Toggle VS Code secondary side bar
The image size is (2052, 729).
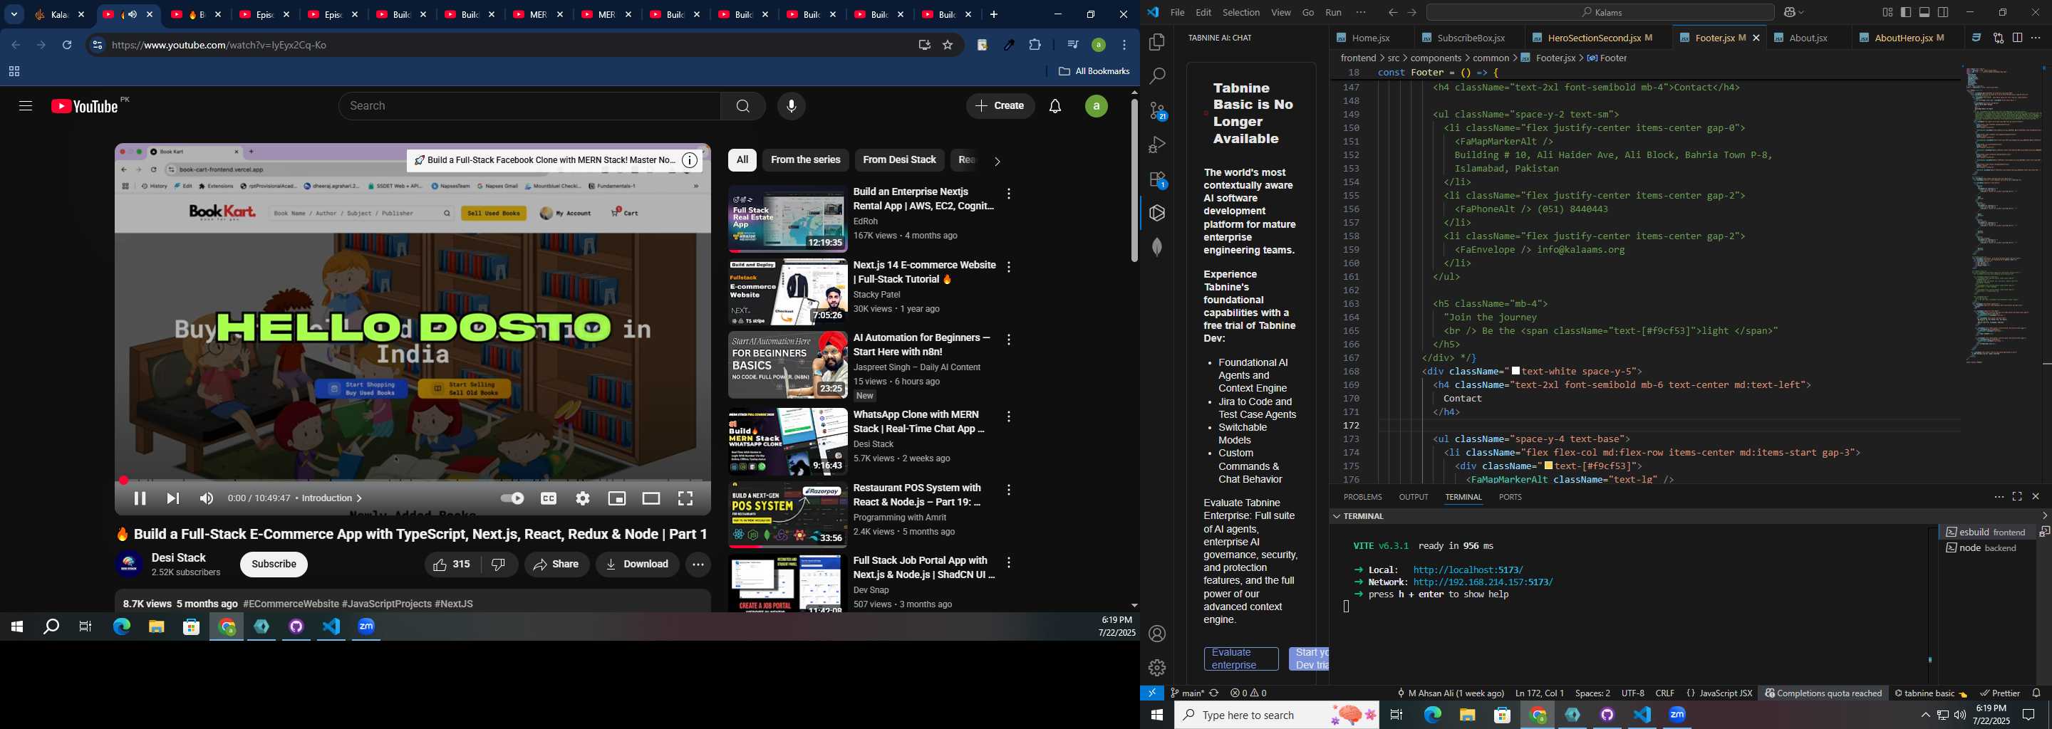pyautogui.click(x=1944, y=13)
